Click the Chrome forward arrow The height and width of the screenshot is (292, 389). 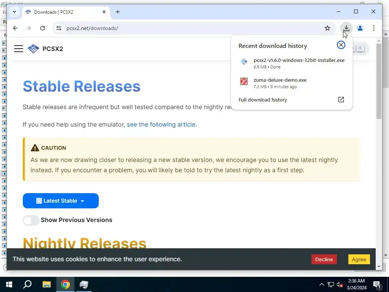click(29, 28)
